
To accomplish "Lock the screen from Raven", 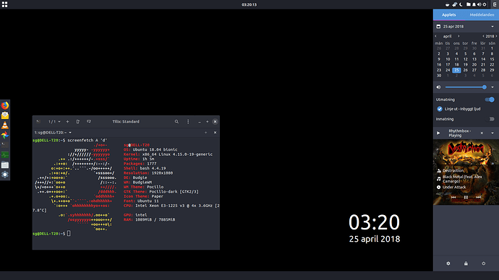I will [466, 263].
